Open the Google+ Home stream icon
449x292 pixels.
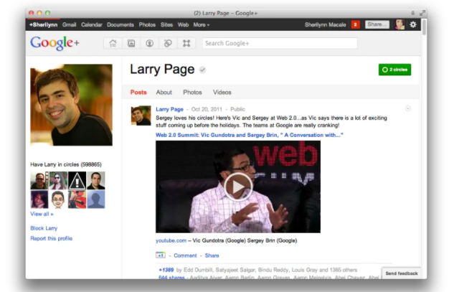[113, 43]
